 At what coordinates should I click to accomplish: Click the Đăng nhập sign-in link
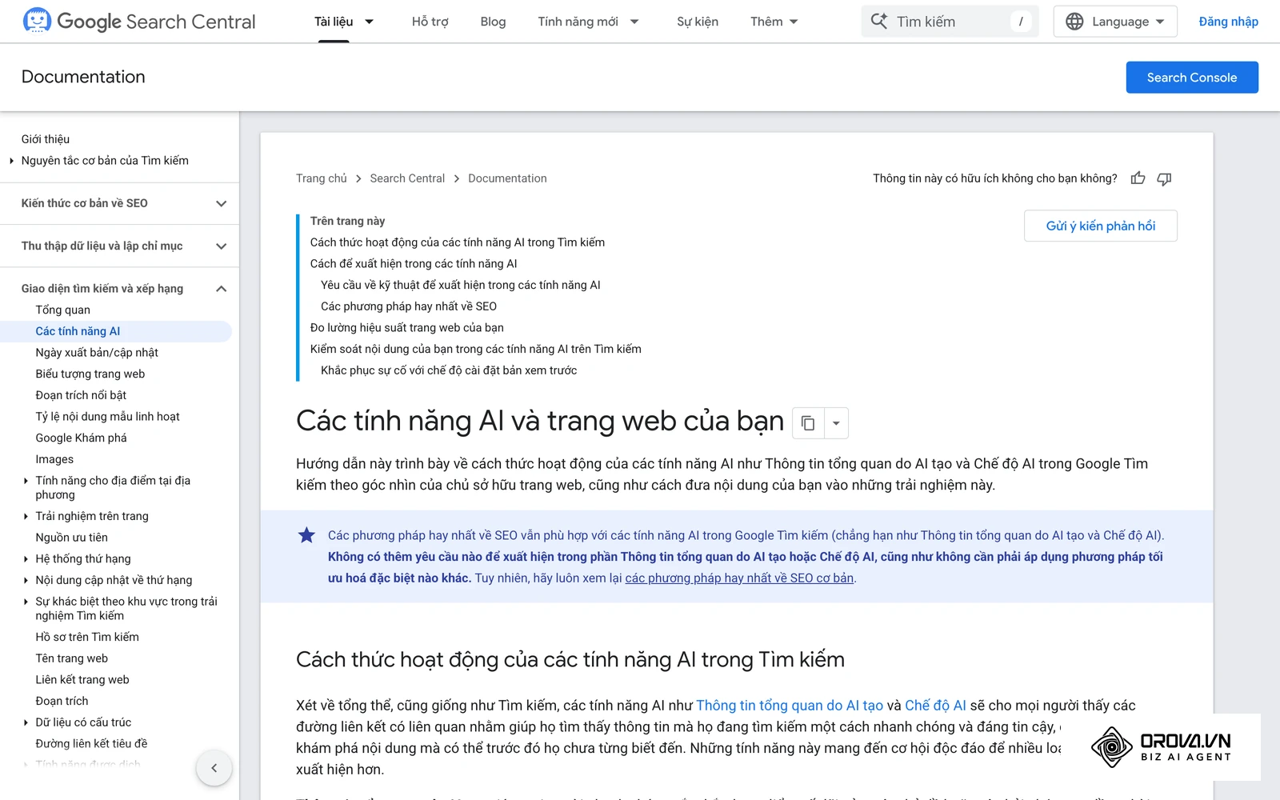pyautogui.click(x=1228, y=22)
